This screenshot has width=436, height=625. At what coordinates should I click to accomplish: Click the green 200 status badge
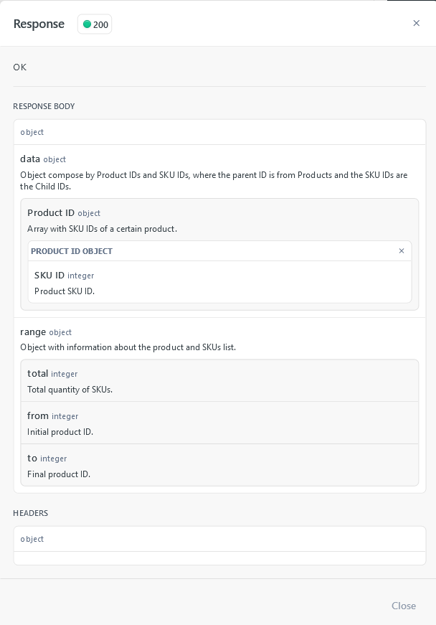pos(95,24)
